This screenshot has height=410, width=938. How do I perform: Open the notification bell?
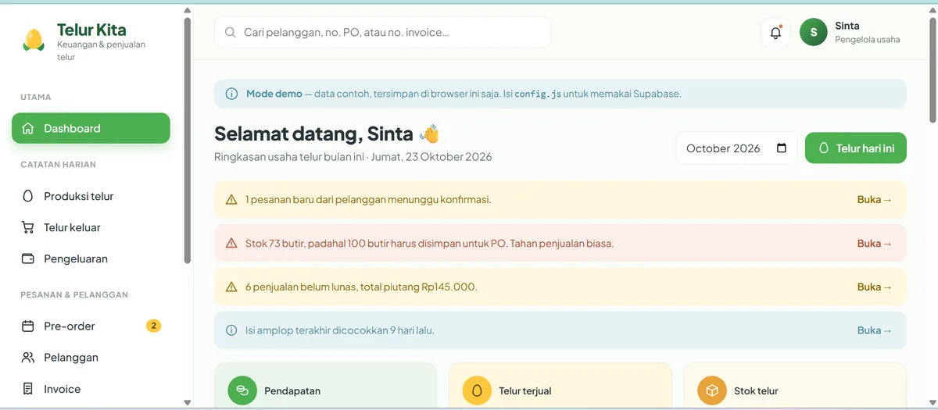[775, 33]
